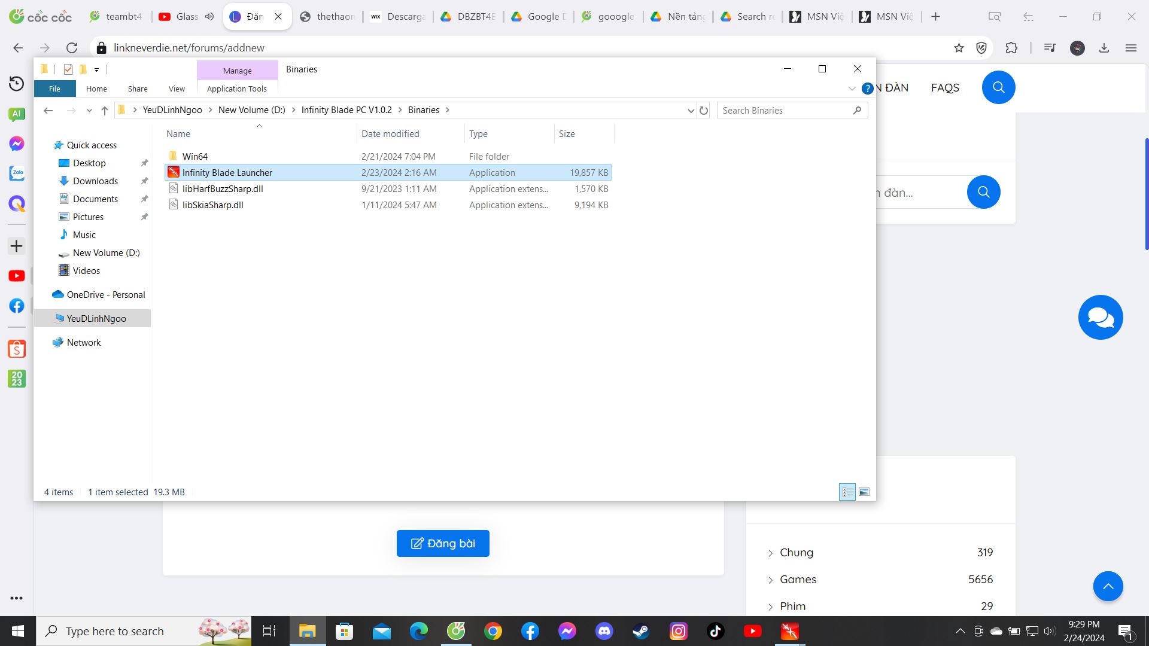
Task: Switch to large thumbnails view icon
Action: [864, 492]
